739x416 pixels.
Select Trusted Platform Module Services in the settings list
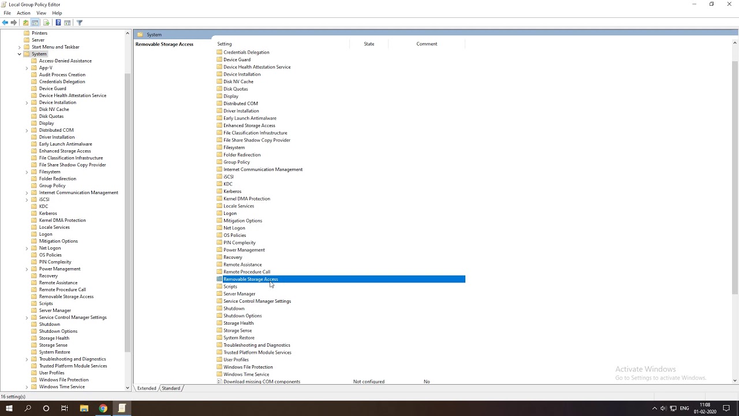point(257,352)
